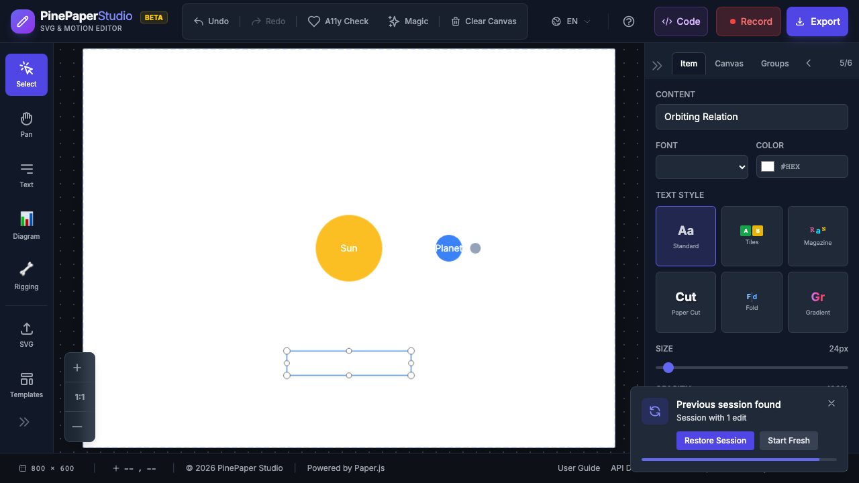Enable the Gradient text style
This screenshot has height=483, width=859.
coord(817,302)
